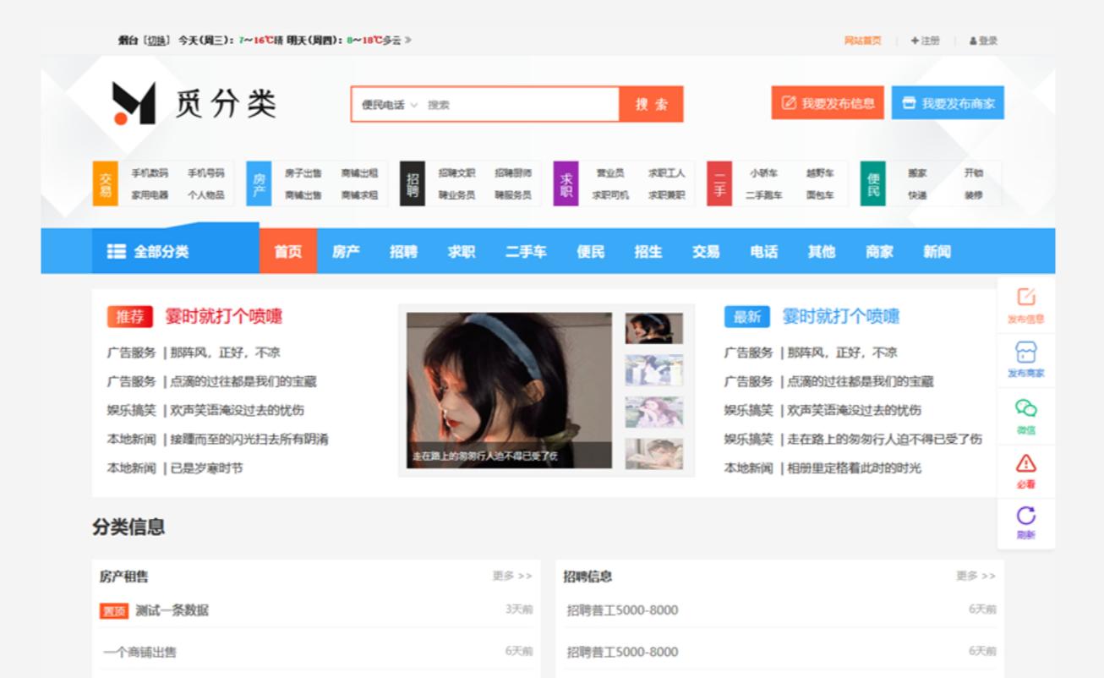Open the 装修 service link

point(974,194)
